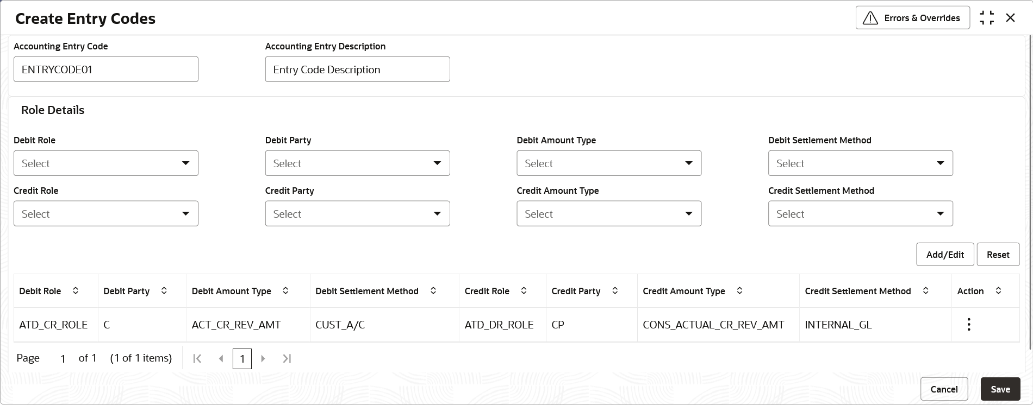The width and height of the screenshot is (1033, 405).
Task: Click the Add/Edit button
Action: [x=944, y=255]
